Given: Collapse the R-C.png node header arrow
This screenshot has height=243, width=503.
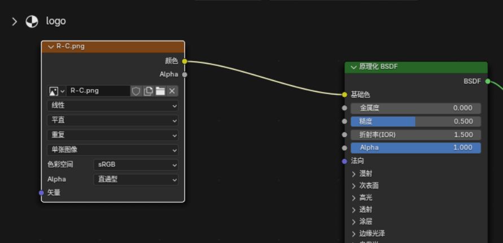Looking at the screenshot, I should 51,46.
